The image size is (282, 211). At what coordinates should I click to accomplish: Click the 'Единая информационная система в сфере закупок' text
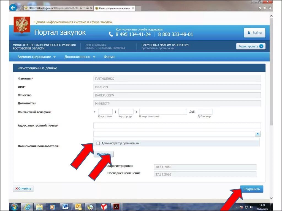[x=73, y=22]
